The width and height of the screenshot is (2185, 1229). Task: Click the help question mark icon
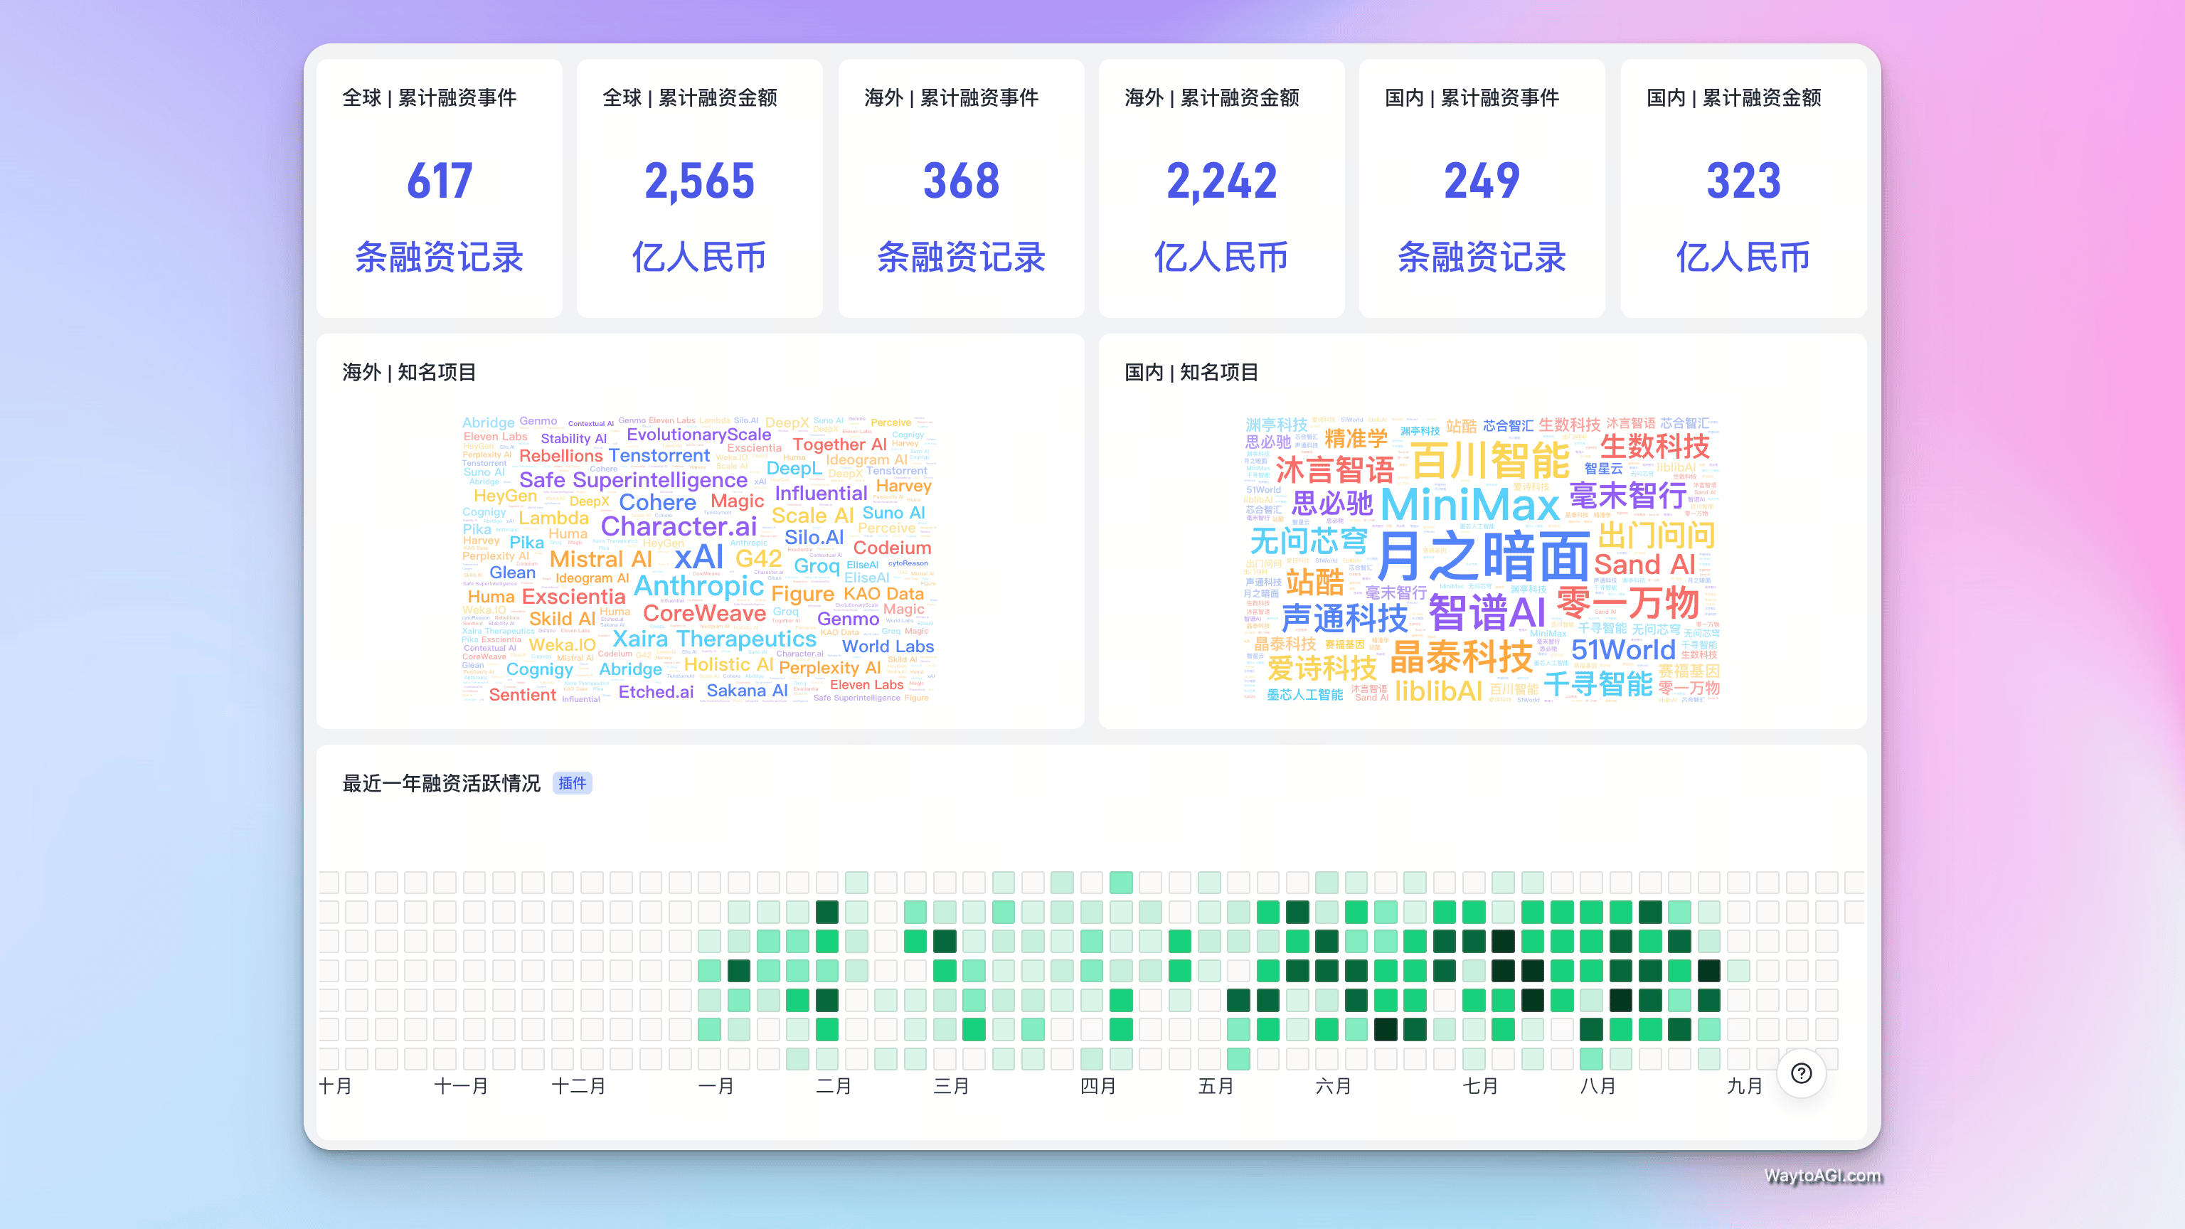pos(1801,1073)
